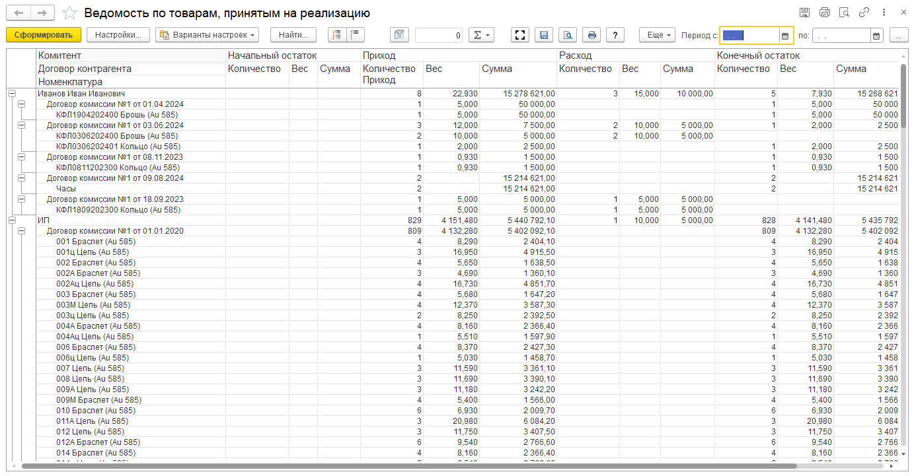Collapse Договор комиссии №1 от 18.09.2023
This screenshot has height=476, width=916.
tap(21, 199)
